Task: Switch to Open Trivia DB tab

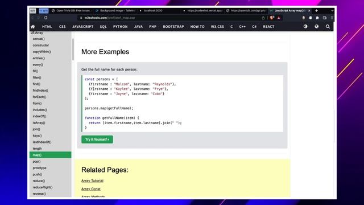Action: [71, 11]
